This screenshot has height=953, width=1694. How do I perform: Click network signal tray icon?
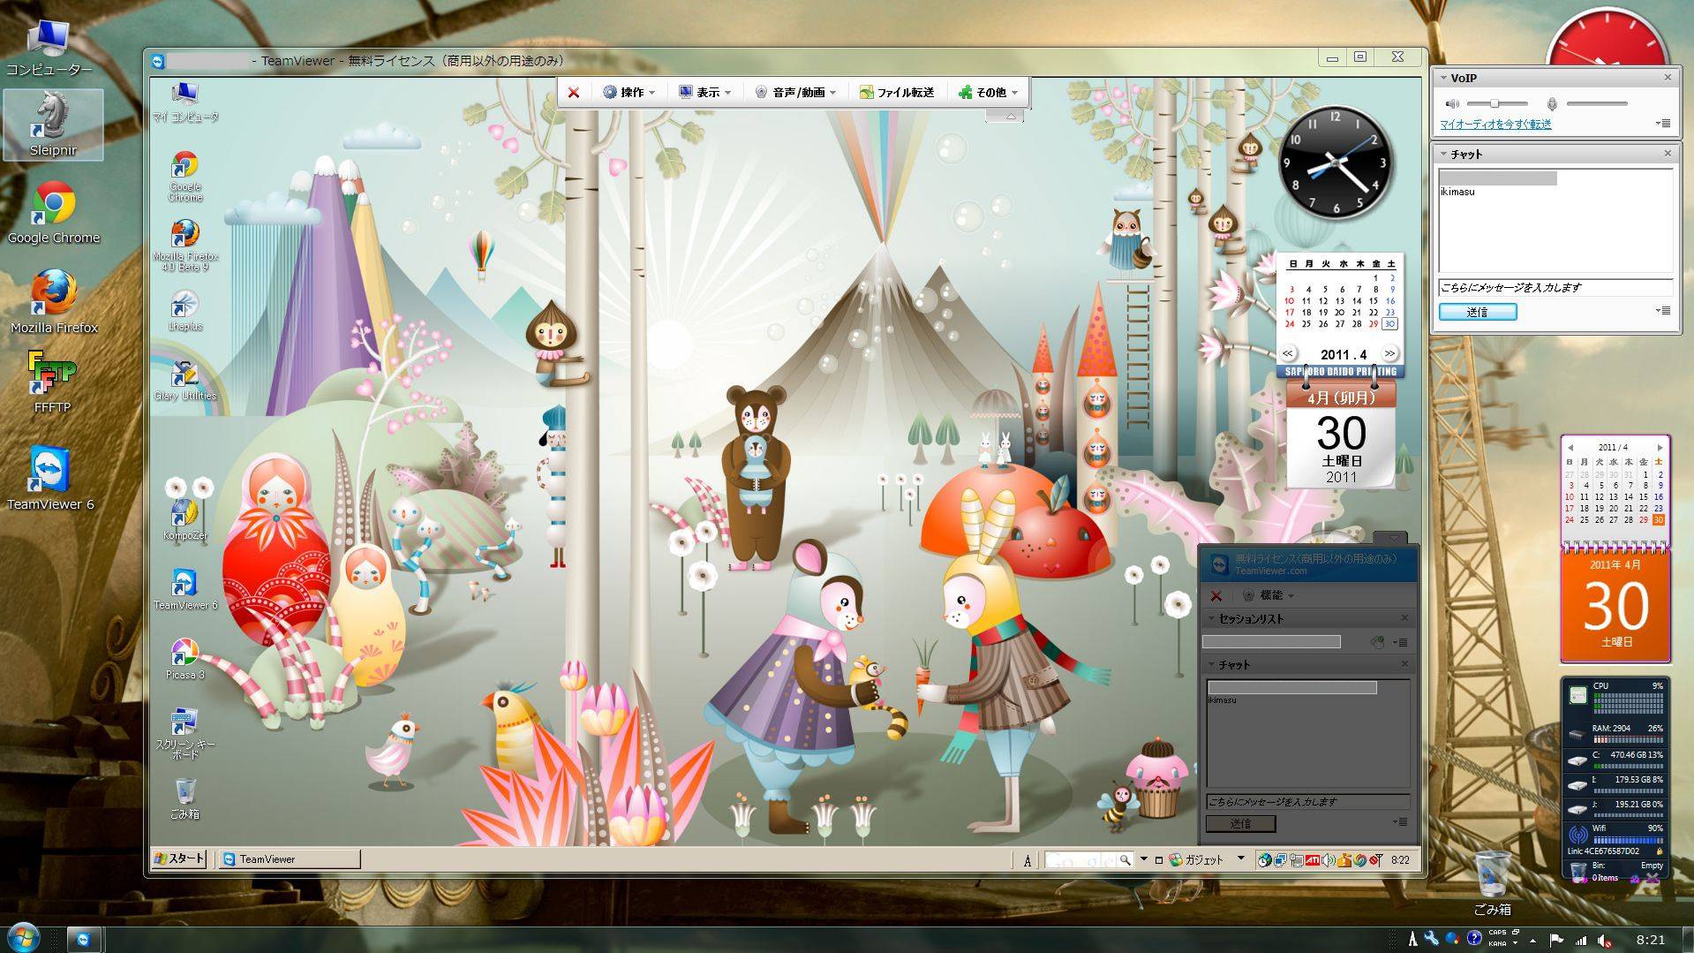pos(1580,941)
